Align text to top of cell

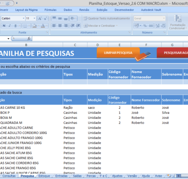click(54, 18)
